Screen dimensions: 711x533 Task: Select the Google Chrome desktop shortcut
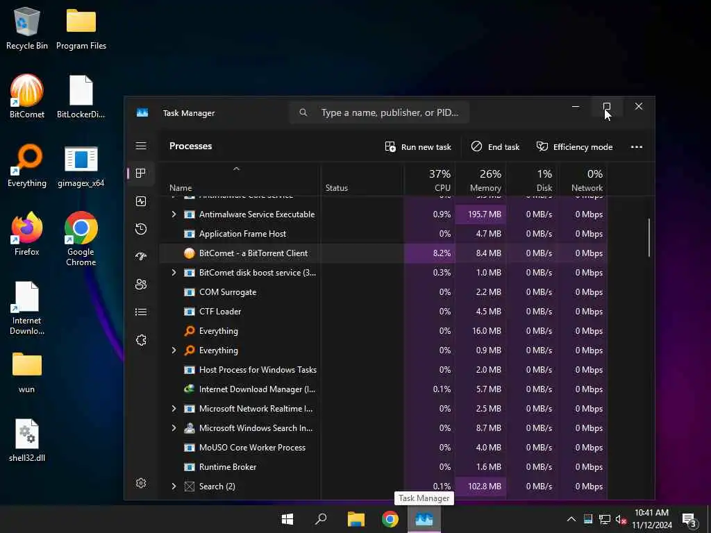point(81,239)
